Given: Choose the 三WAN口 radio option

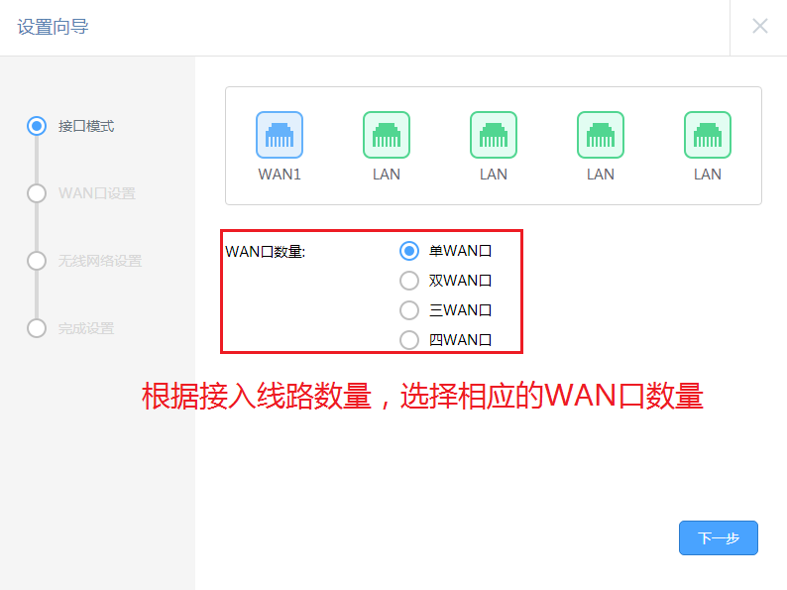Looking at the screenshot, I should tap(409, 310).
